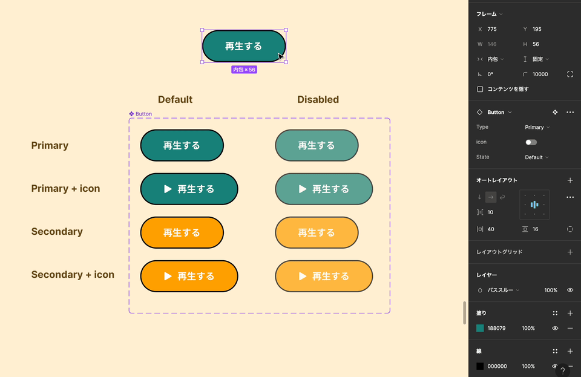Select vertical auto layout direction arrow
Image resolution: width=581 pixels, height=377 pixels.
[479, 197]
